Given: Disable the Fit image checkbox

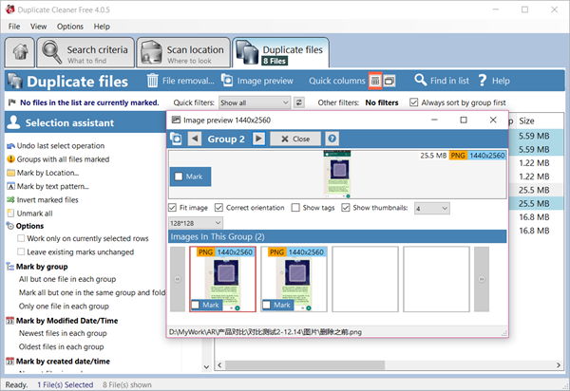Looking at the screenshot, I should tap(172, 207).
